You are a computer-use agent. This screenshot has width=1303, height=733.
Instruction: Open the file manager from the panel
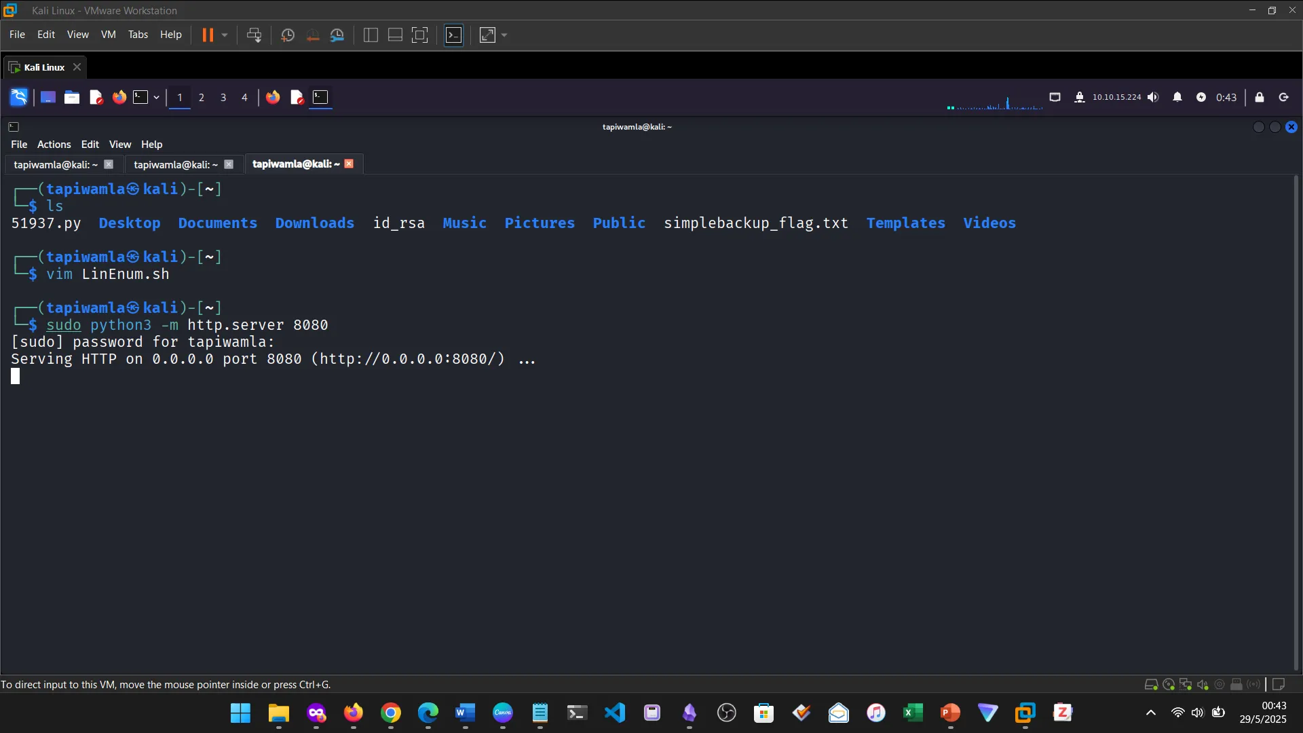click(71, 97)
